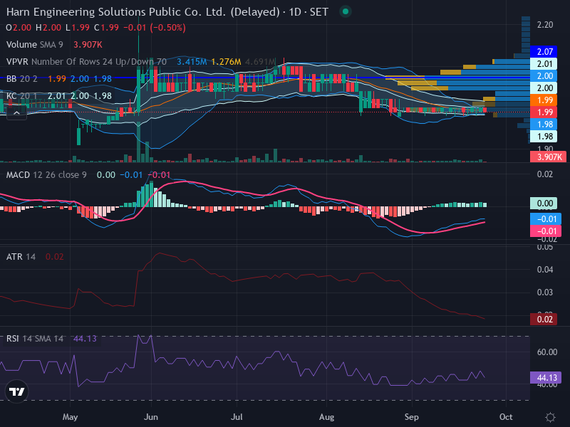Click the MACD 12 26 close 9 legend
570x427 pixels.
tap(46, 175)
